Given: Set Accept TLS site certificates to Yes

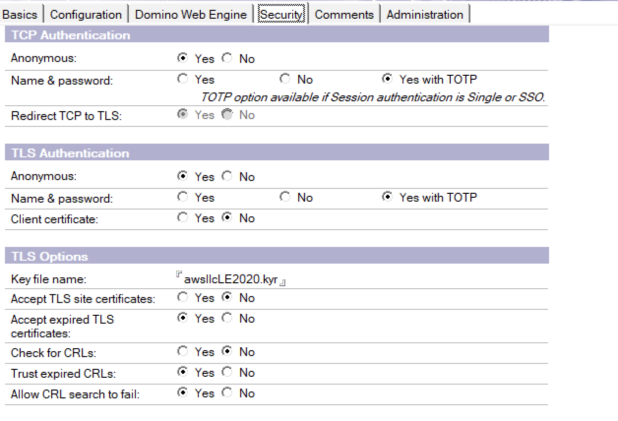Looking at the screenshot, I should coord(183,297).
